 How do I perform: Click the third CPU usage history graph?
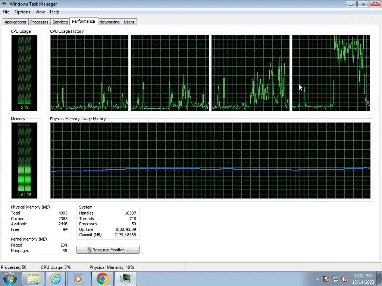tap(250, 73)
